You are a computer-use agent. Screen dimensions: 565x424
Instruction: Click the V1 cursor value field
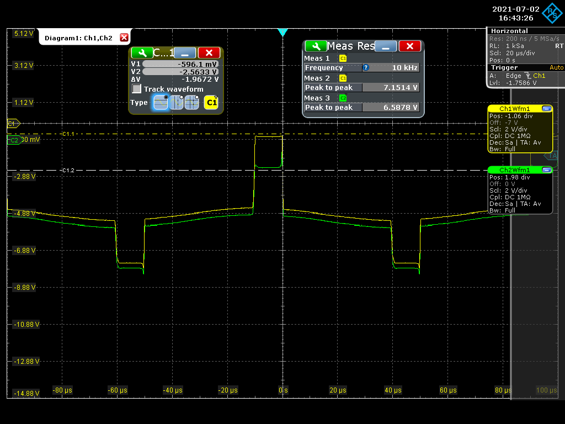pyautogui.click(x=180, y=63)
